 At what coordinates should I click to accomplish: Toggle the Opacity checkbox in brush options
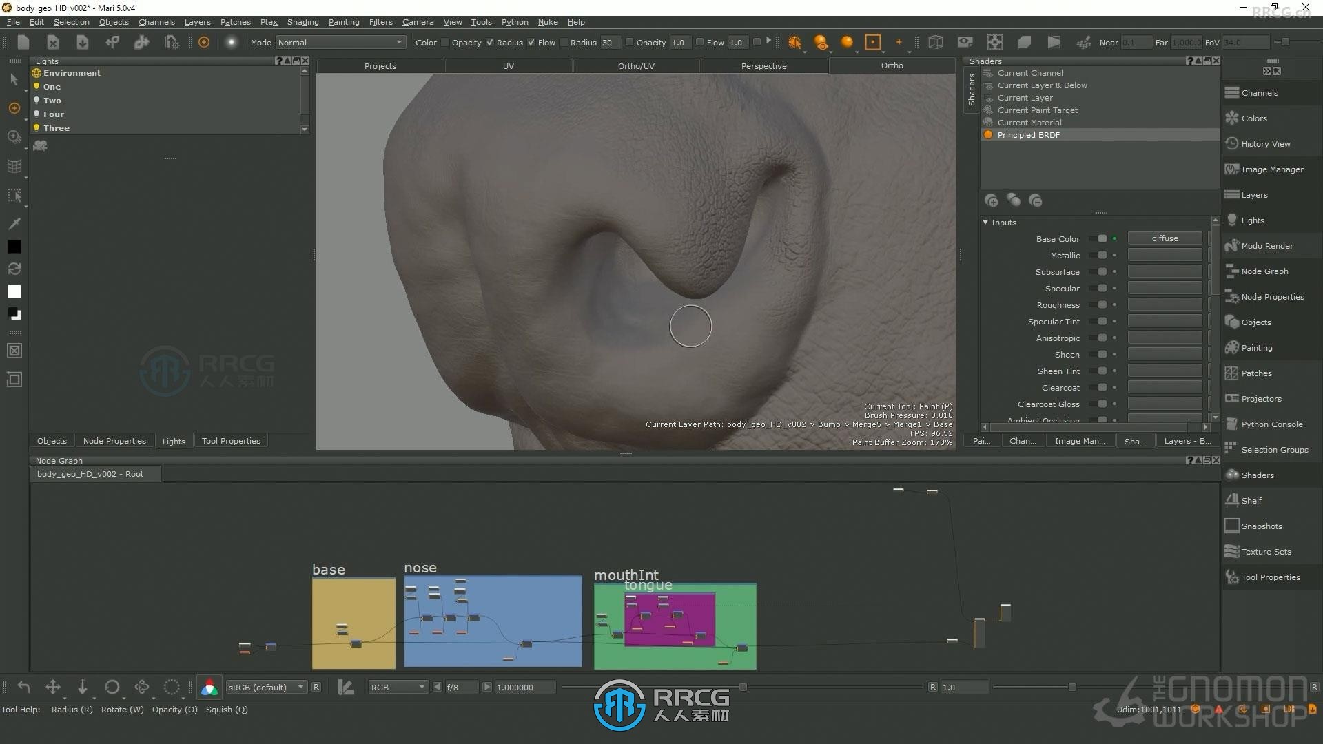[x=448, y=42]
